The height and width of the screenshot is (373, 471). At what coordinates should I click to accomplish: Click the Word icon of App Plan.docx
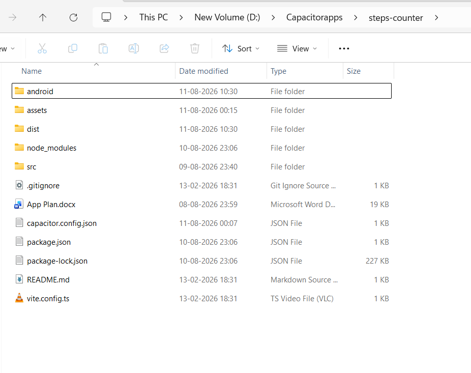[x=19, y=204]
